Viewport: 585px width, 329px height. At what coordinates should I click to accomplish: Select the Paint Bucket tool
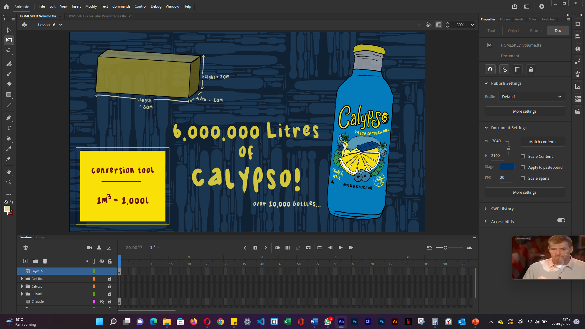(x=9, y=139)
